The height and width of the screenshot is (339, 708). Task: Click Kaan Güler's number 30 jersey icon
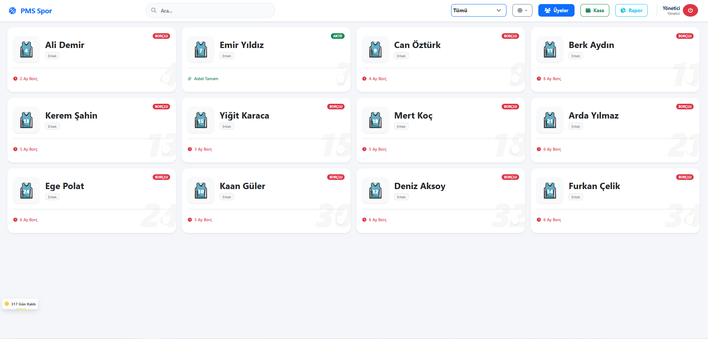[201, 190]
